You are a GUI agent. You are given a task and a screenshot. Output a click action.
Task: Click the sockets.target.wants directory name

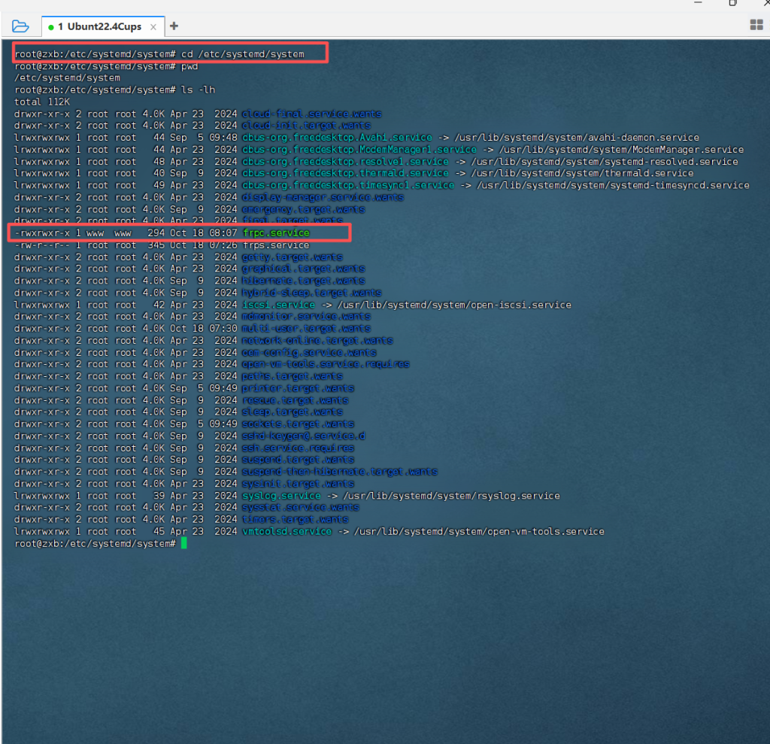tap(297, 424)
